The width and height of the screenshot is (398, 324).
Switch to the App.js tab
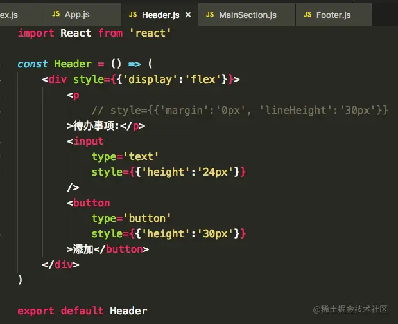click(x=82, y=15)
